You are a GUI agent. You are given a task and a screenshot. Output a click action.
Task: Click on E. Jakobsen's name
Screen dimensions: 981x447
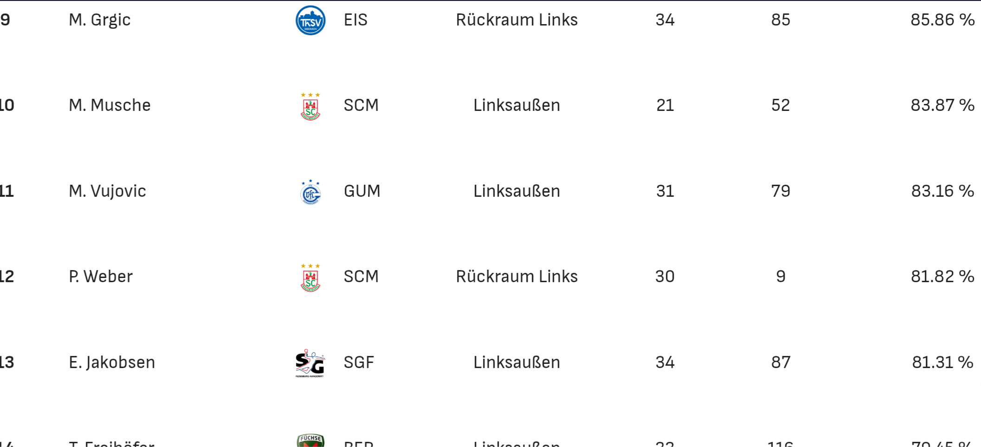pyautogui.click(x=112, y=363)
